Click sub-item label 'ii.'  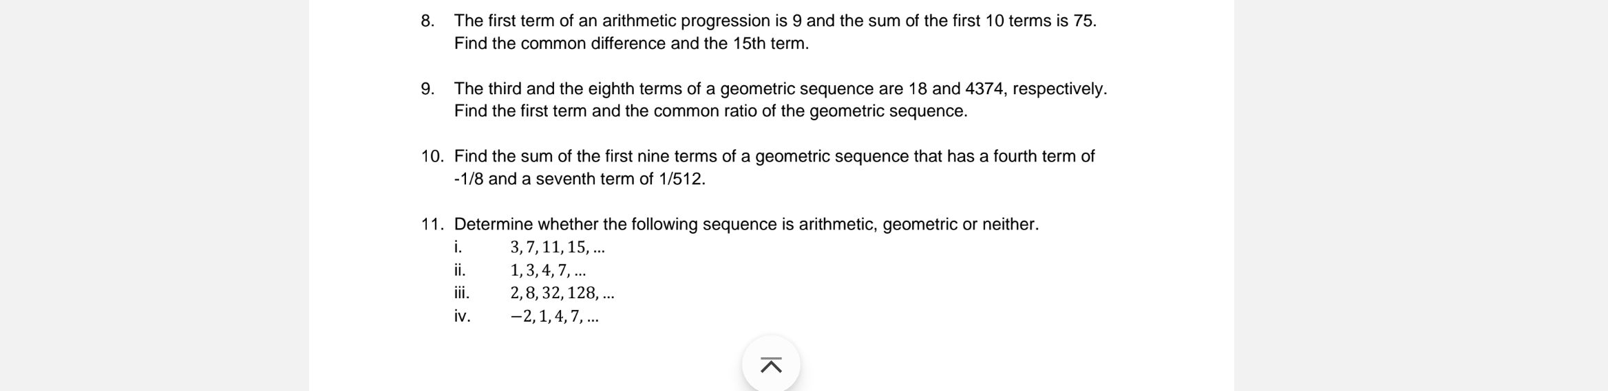coord(460,270)
